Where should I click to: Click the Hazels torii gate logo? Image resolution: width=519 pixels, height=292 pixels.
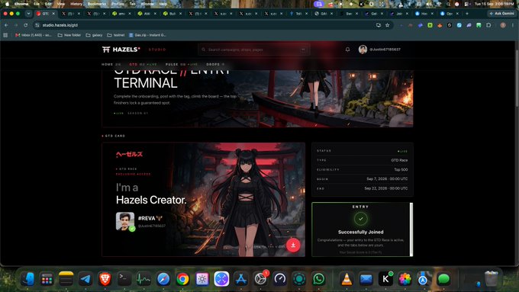[106, 50]
